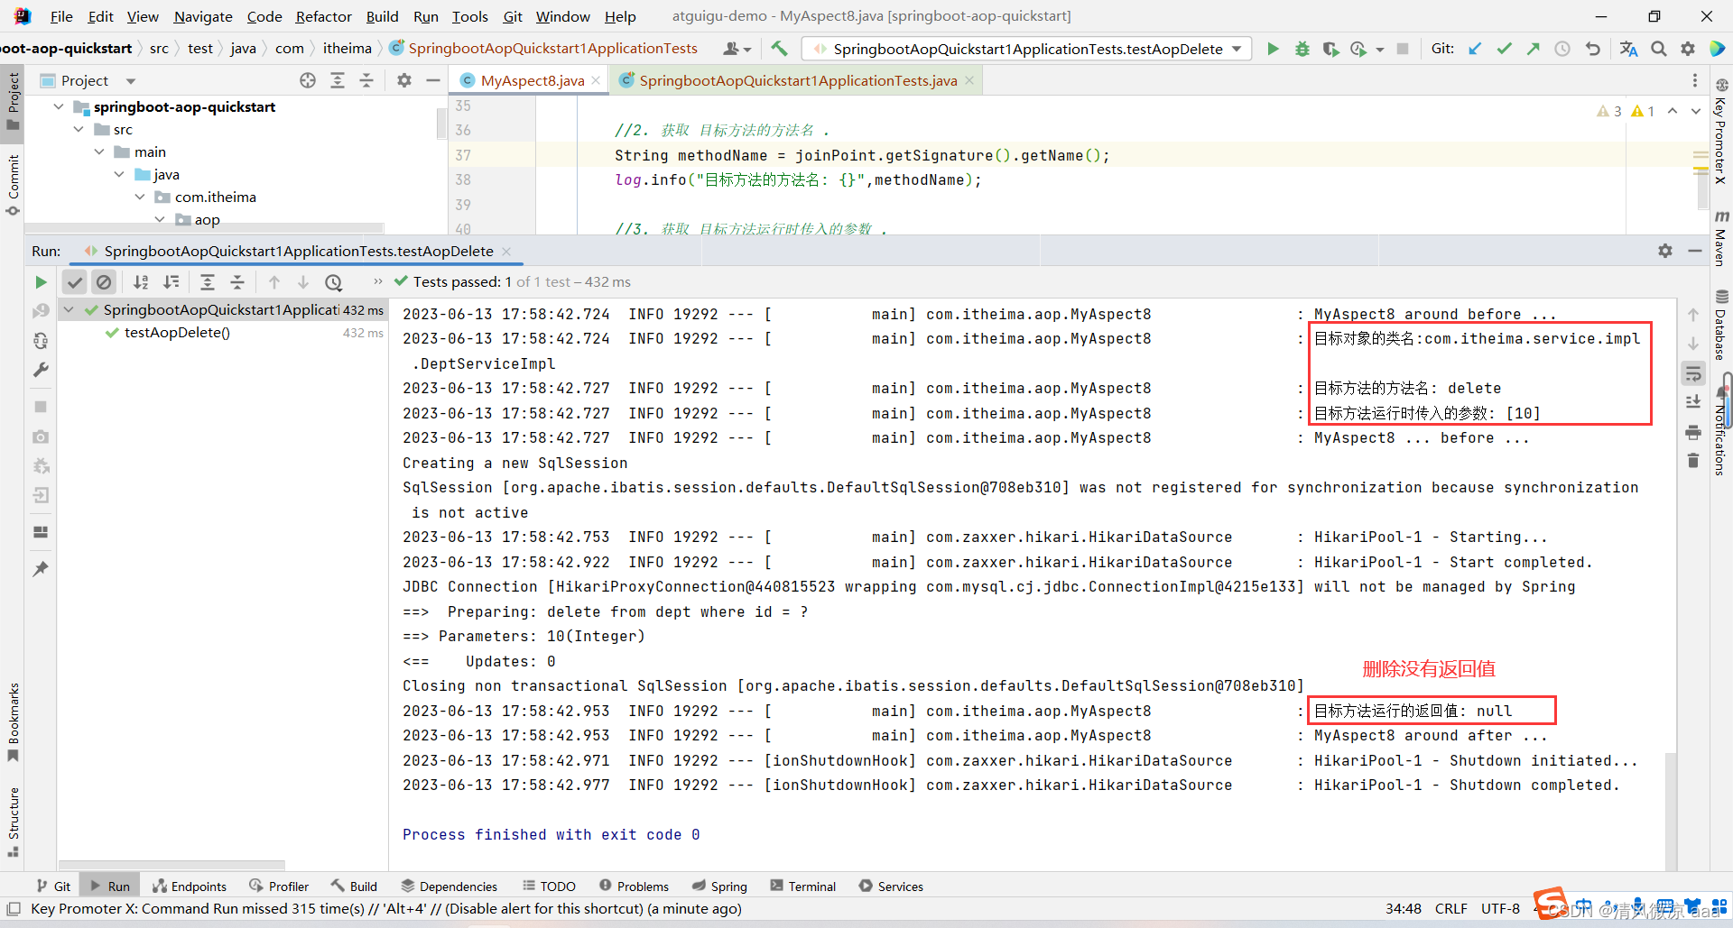Toggle scroll to end of console

[1693, 402]
